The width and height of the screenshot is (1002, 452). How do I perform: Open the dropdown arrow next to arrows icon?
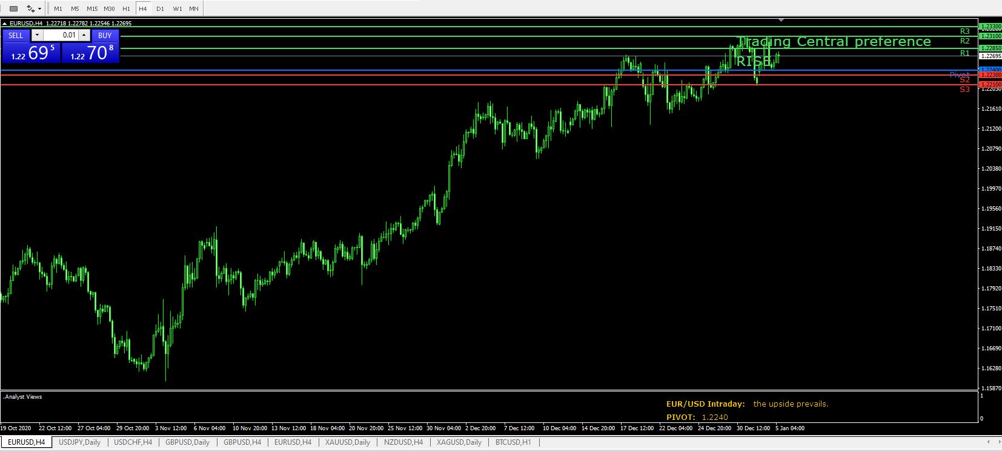pyautogui.click(x=40, y=8)
